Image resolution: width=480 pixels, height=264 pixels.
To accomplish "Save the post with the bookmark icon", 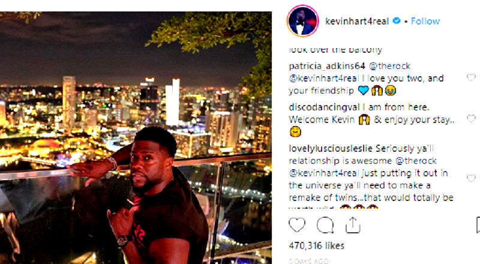I will tap(478, 225).
